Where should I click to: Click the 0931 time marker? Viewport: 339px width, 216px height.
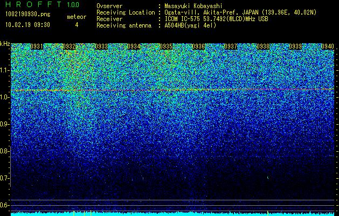pos(37,46)
